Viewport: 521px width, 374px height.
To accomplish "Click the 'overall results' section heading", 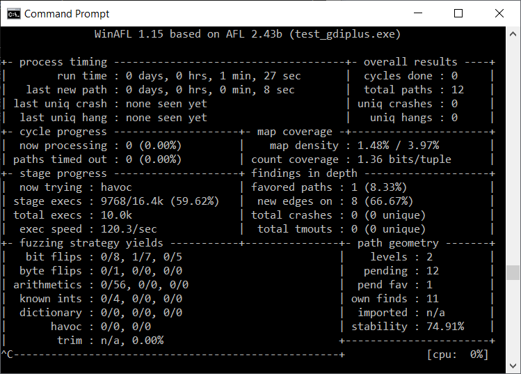I will (410, 62).
